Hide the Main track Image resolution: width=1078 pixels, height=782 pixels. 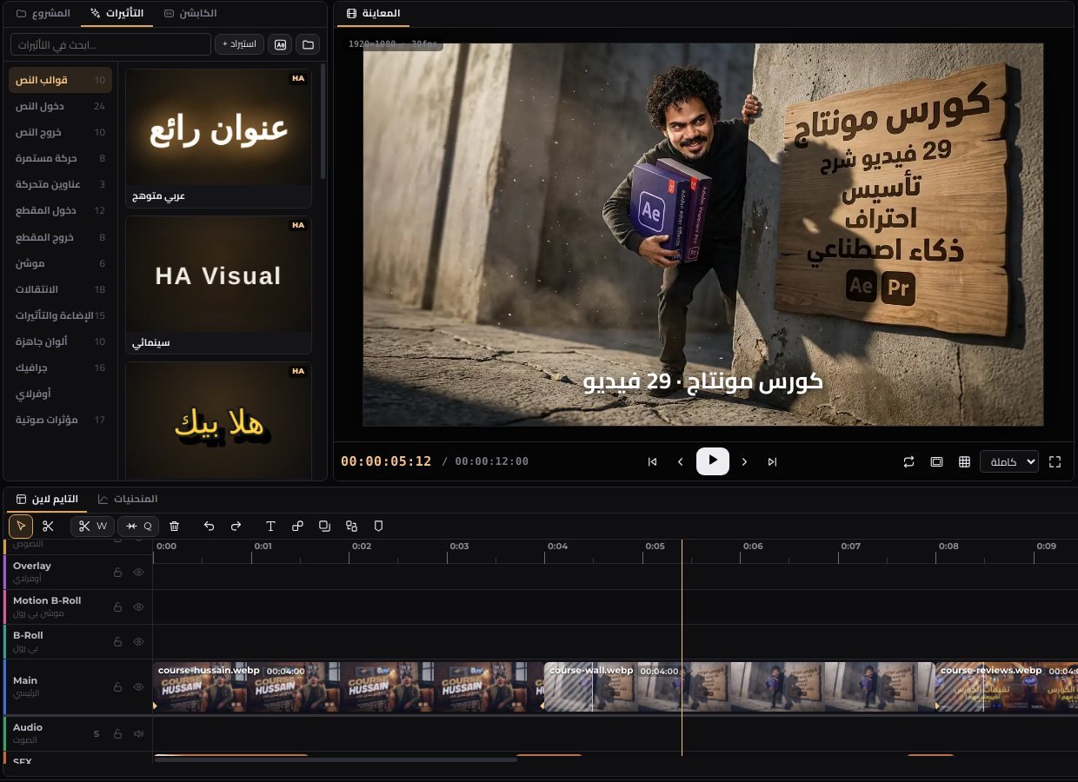[138, 686]
